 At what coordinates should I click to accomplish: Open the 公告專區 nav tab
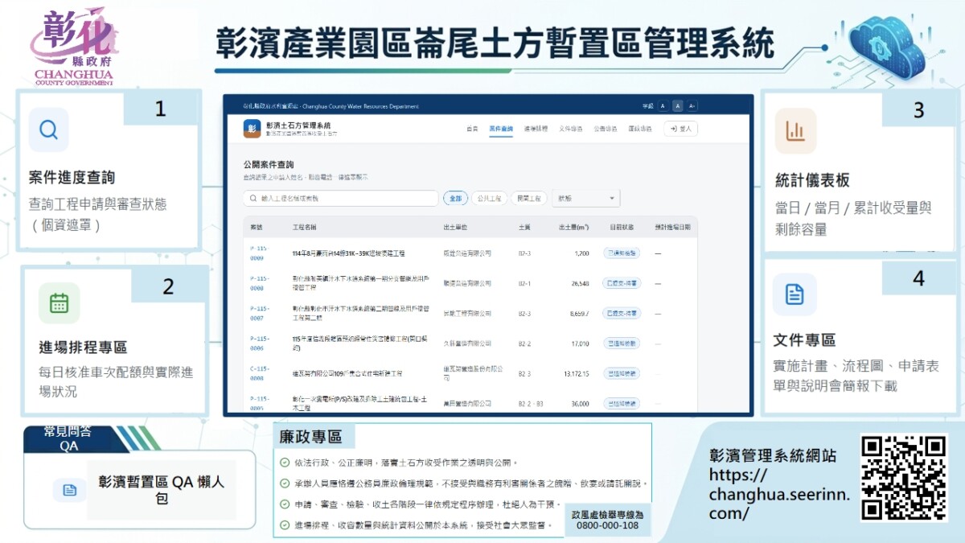606,129
